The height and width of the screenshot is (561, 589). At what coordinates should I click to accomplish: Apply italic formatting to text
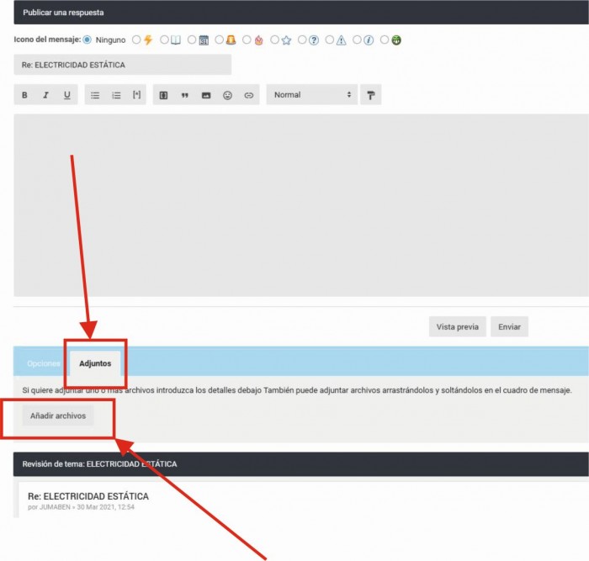click(45, 95)
